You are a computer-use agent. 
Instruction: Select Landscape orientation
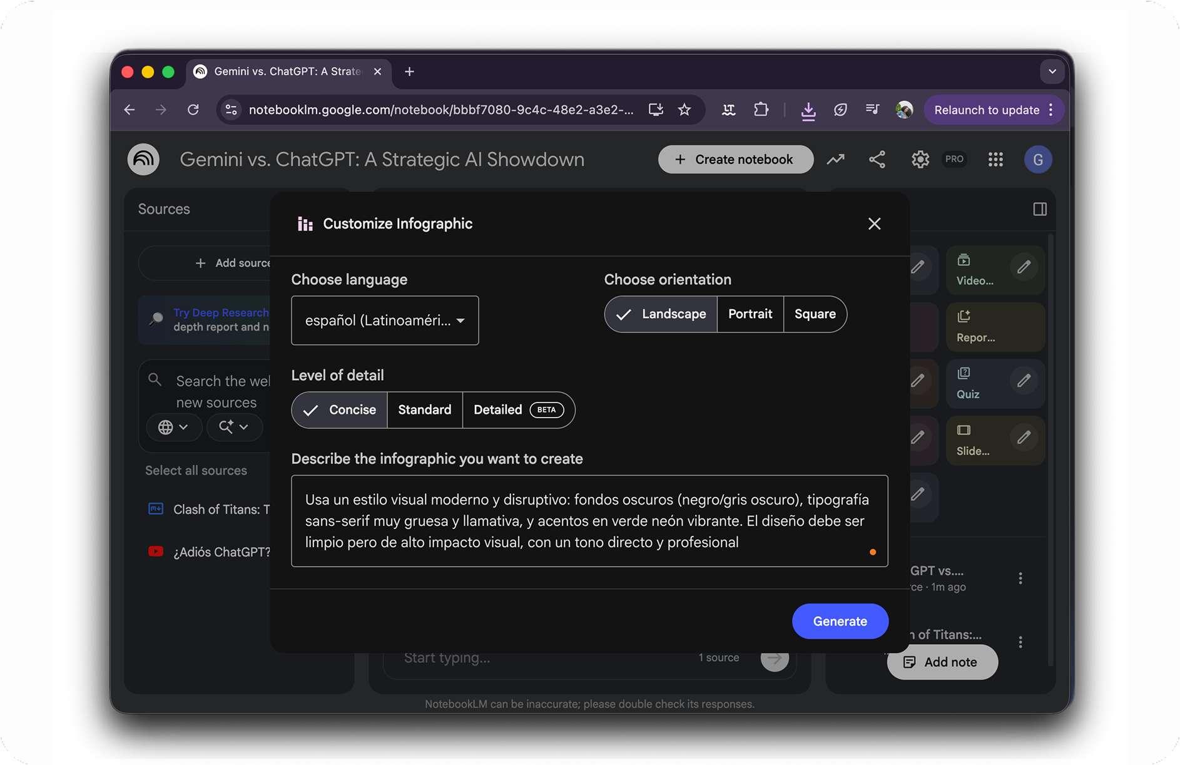pyautogui.click(x=661, y=314)
